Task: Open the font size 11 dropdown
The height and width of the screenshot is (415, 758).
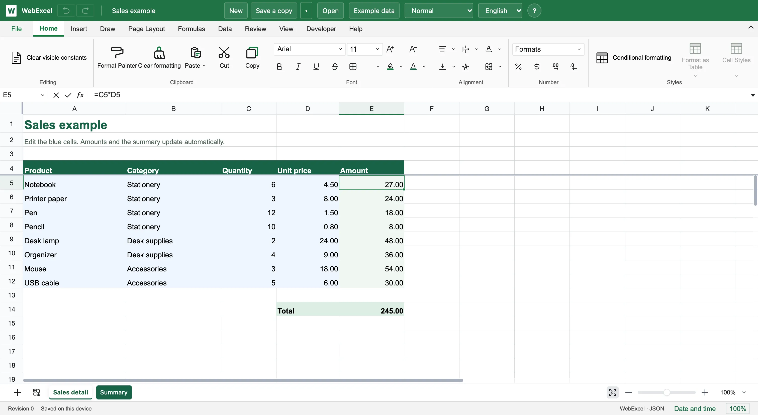Action: (x=364, y=49)
